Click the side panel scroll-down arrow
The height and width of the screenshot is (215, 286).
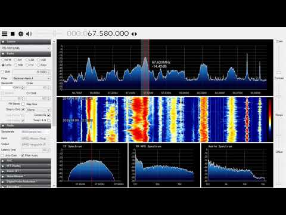coord(54,186)
